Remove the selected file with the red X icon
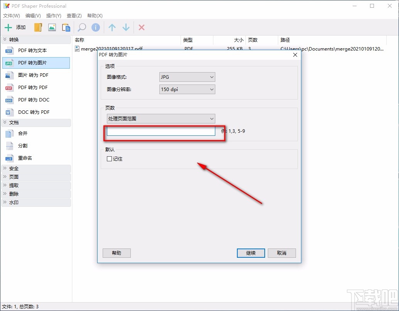This screenshot has height=311, width=399. click(141, 27)
